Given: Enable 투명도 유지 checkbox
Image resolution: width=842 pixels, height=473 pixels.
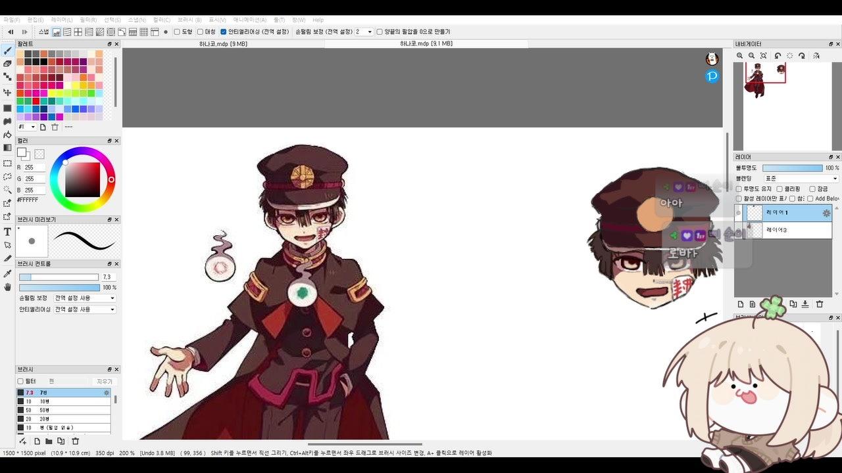Looking at the screenshot, I should (x=739, y=189).
